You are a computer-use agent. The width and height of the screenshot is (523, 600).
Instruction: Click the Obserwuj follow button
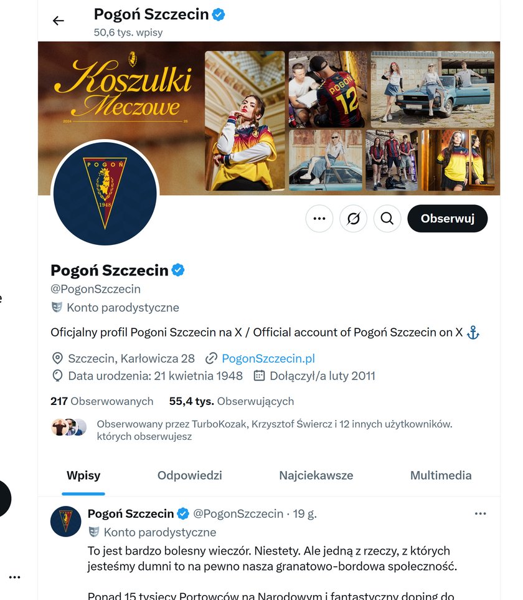(447, 219)
